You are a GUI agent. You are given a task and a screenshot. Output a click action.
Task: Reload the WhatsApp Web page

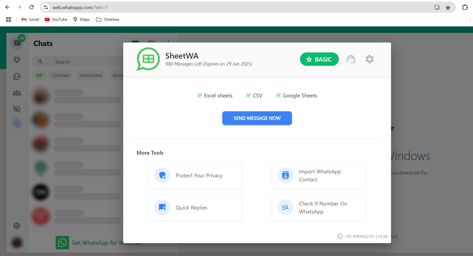point(31,7)
